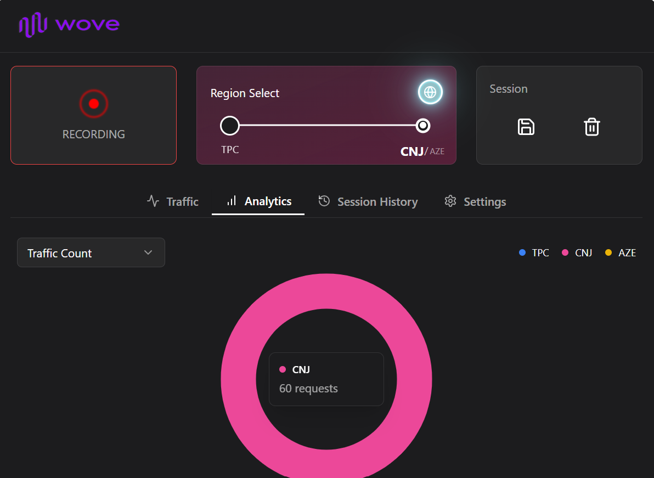The width and height of the screenshot is (654, 478).
Task: Click the '60 requests' tooltip text
Action: 308,389
